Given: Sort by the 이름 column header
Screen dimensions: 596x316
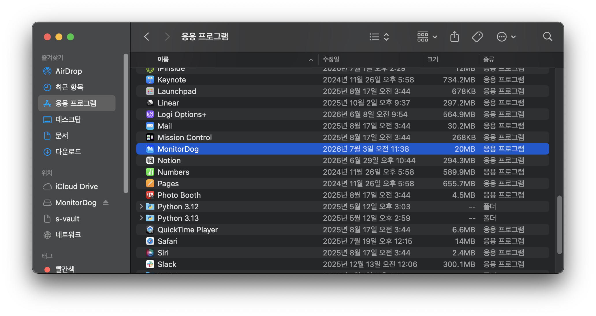Looking at the screenshot, I should [163, 59].
